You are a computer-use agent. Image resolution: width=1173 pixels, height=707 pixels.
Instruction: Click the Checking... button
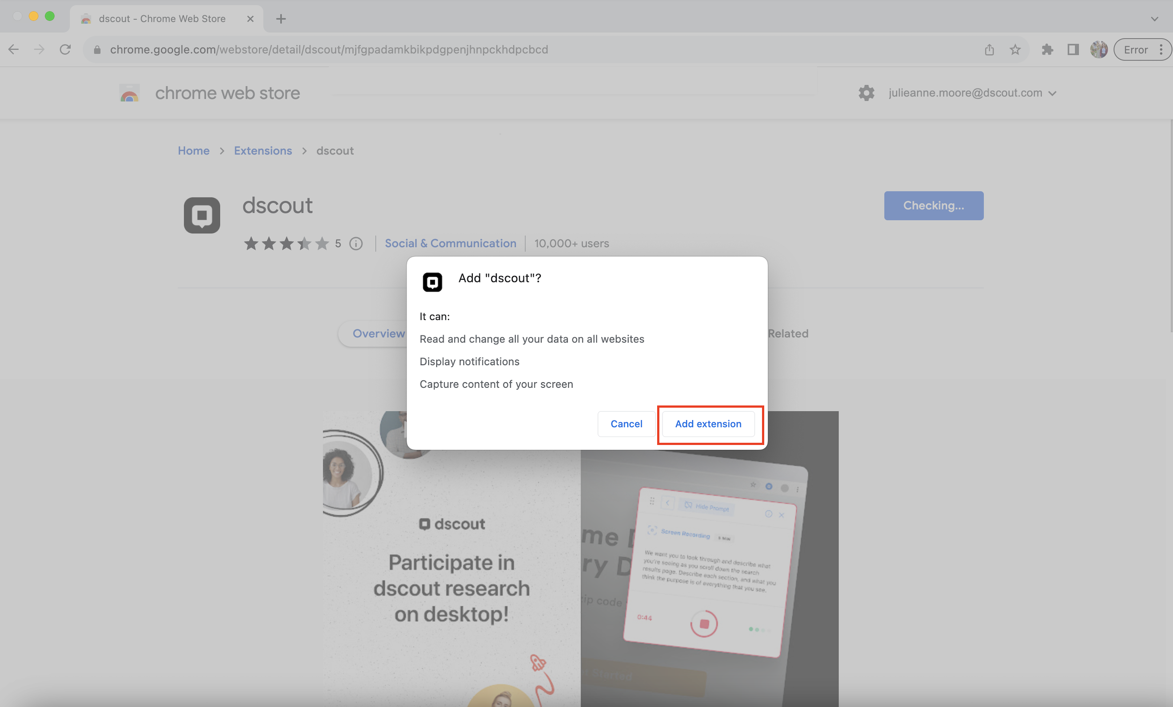pos(934,206)
